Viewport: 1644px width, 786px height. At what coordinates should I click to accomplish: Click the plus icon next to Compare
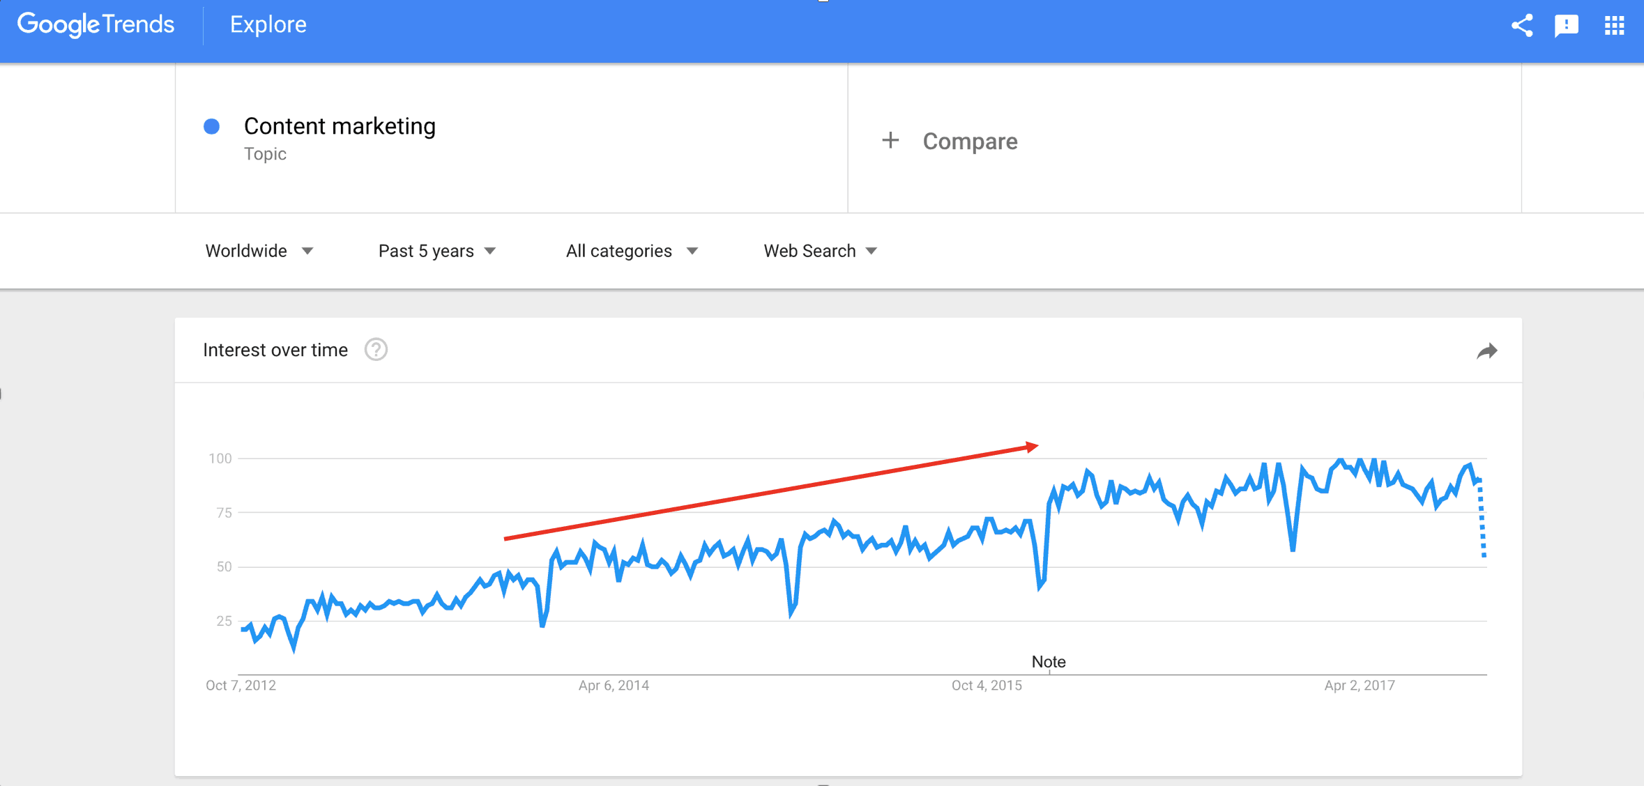click(890, 141)
